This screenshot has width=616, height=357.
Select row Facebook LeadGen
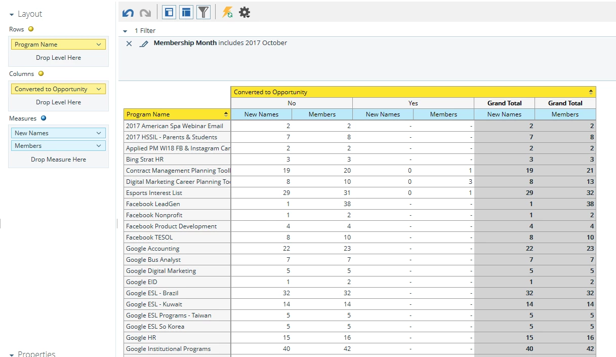[177, 204]
